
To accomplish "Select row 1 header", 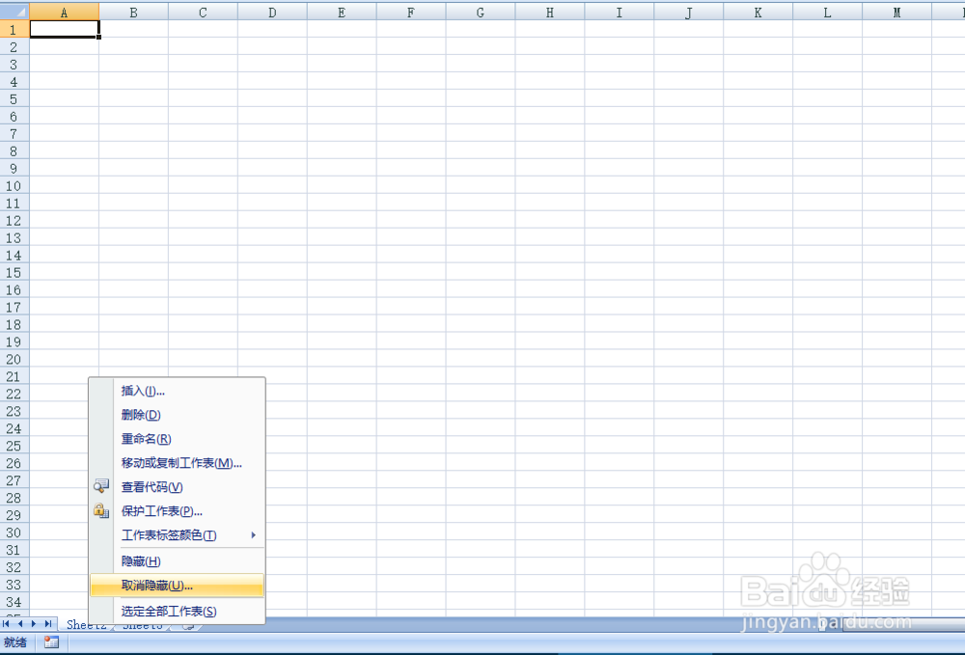I will tap(14, 30).
